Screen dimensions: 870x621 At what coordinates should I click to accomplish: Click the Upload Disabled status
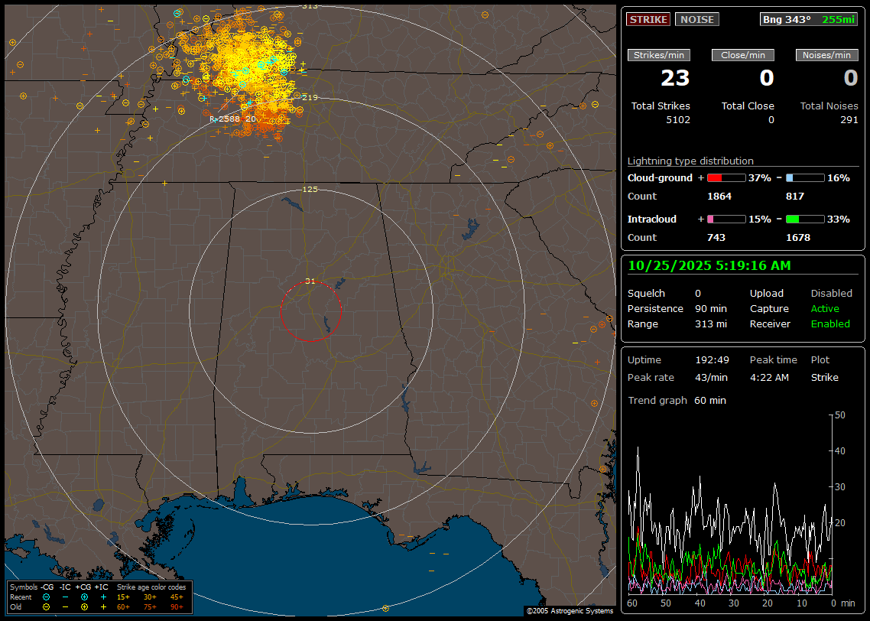tap(831, 293)
